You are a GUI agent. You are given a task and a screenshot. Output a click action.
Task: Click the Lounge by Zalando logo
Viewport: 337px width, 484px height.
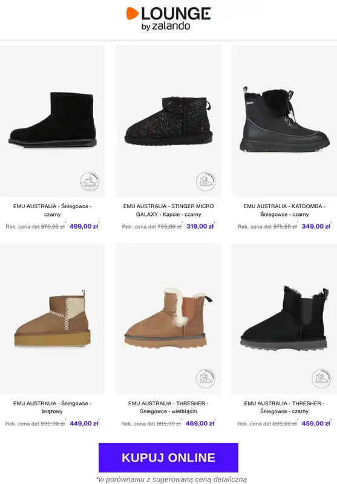pyautogui.click(x=168, y=18)
